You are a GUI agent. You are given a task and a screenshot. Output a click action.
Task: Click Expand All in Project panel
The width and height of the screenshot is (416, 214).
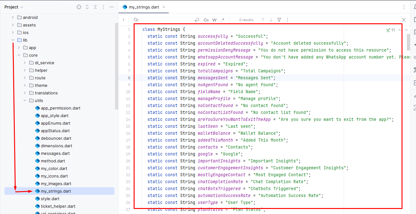point(87,7)
